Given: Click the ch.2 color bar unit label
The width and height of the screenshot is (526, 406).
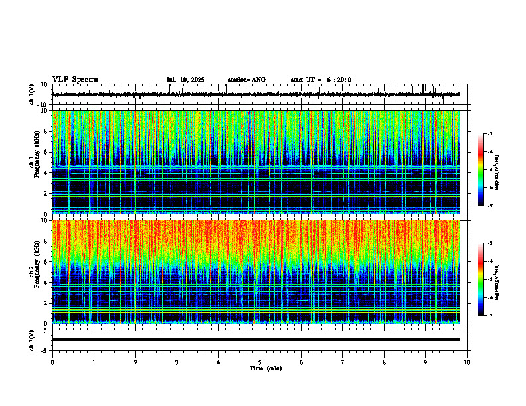Looking at the screenshot, I should pos(497,282).
